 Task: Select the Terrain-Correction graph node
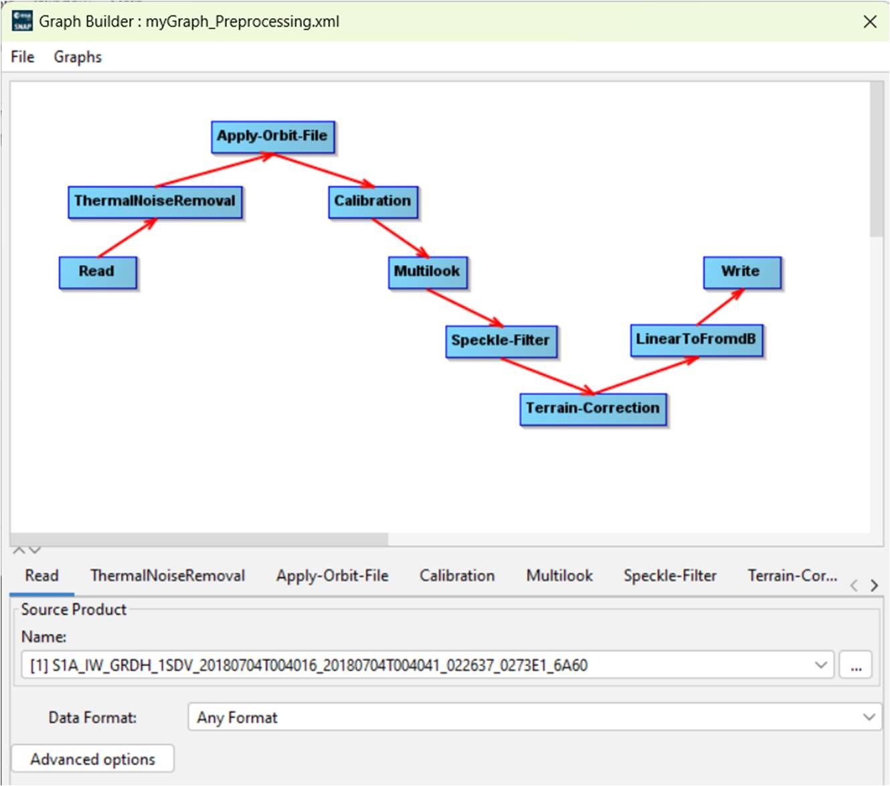(593, 409)
